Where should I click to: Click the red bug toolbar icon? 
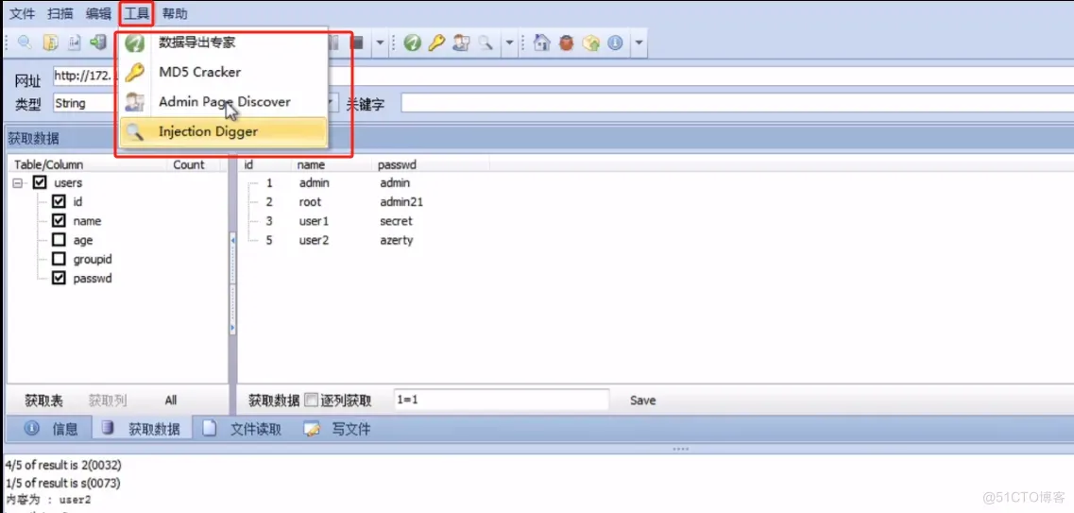click(566, 43)
